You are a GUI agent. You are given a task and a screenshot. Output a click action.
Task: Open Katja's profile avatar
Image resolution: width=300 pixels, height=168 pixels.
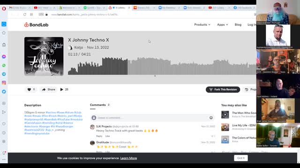tap(70, 48)
